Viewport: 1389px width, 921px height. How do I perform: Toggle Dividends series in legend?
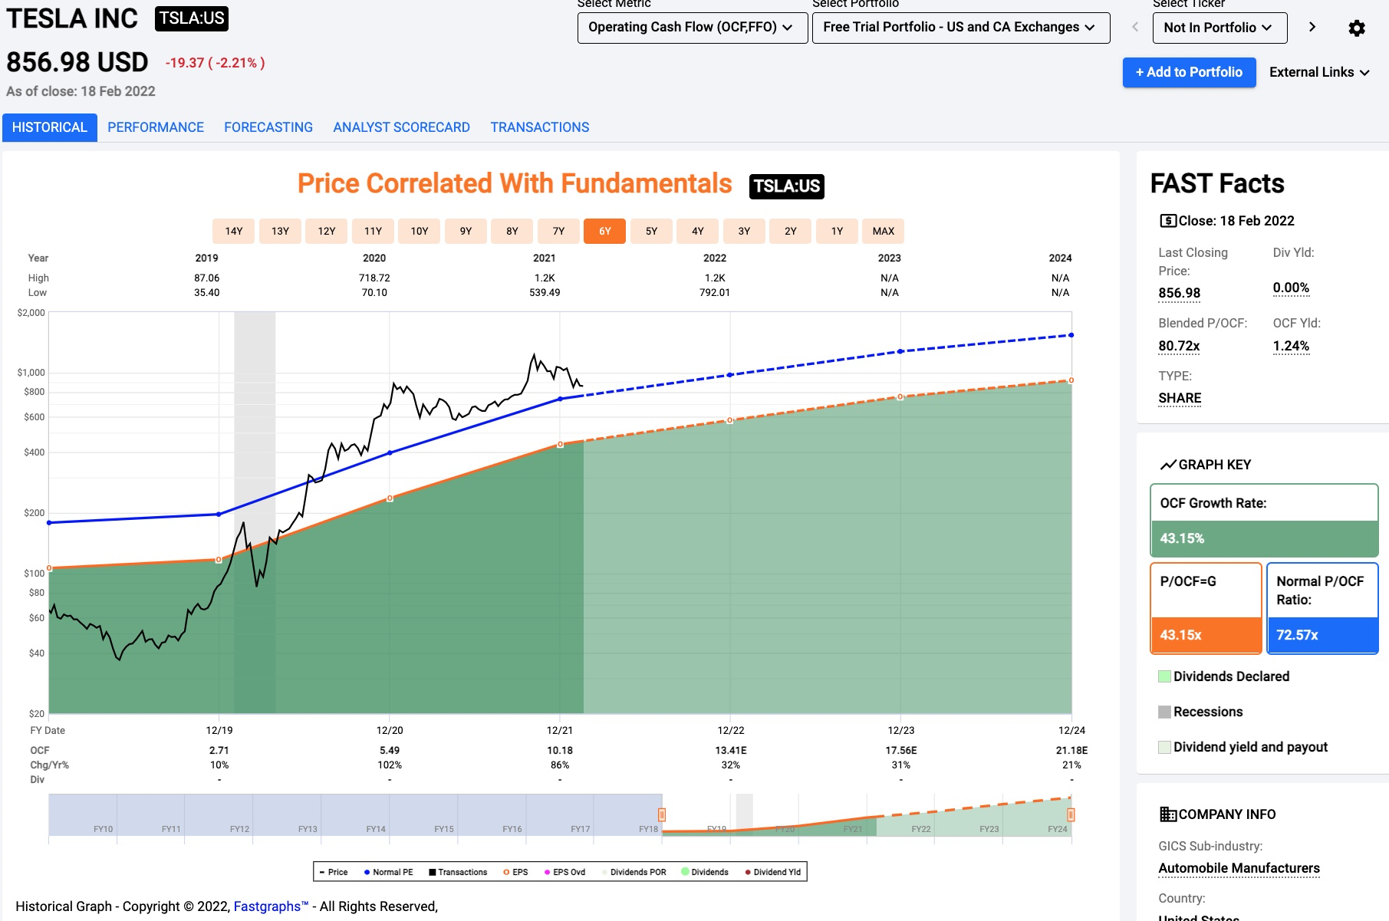click(x=705, y=872)
